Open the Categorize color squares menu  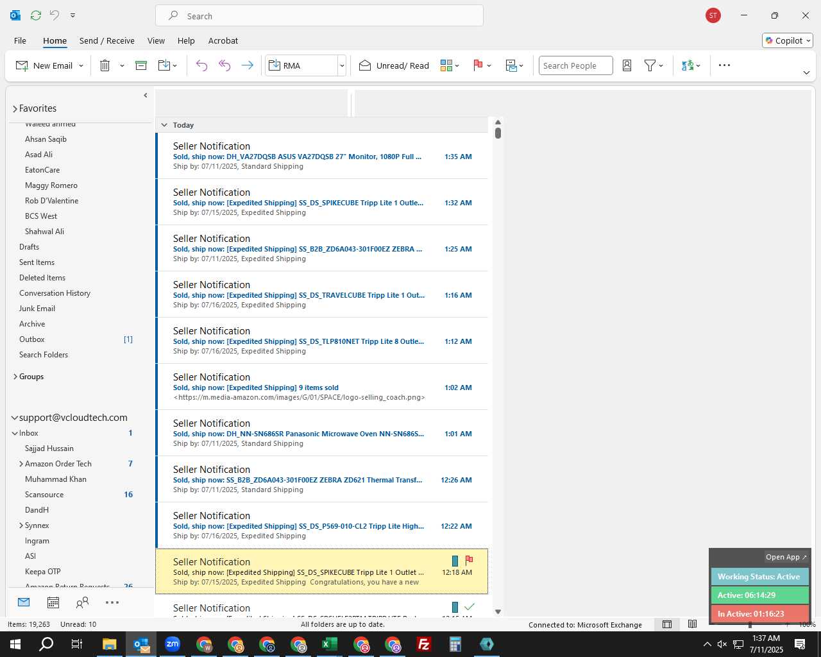point(450,65)
